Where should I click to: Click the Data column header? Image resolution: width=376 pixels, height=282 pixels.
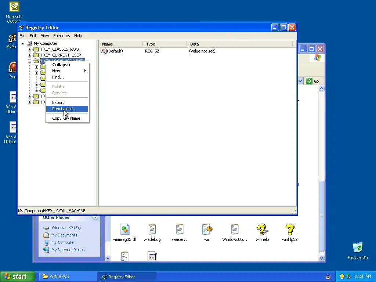(x=240, y=44)
